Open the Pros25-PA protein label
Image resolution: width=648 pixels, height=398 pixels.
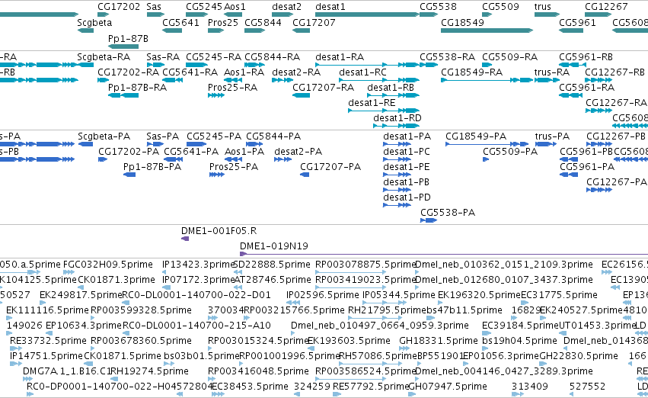point(234,167)
